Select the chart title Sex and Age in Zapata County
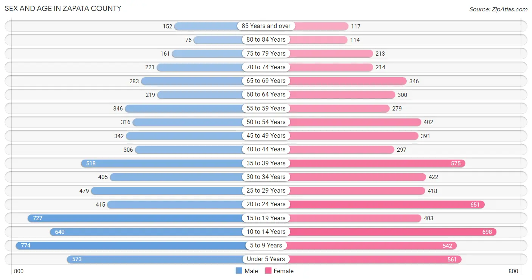 (x=63, y=8)
